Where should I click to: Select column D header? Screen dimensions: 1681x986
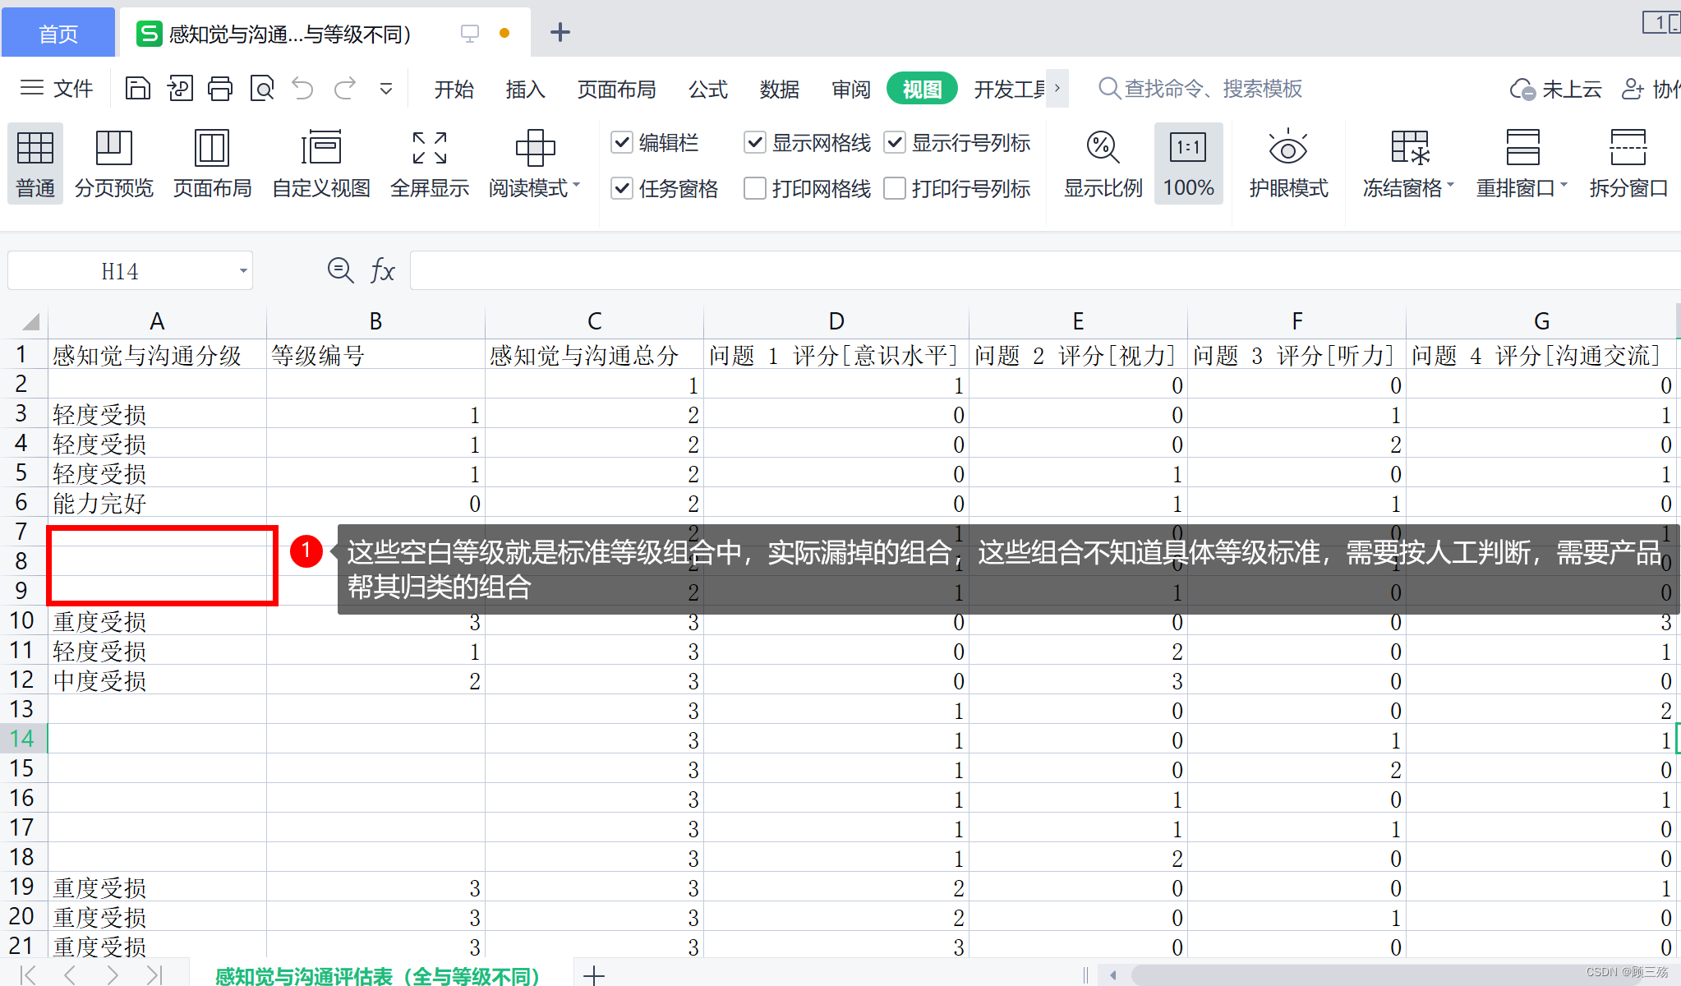[836, 321]
